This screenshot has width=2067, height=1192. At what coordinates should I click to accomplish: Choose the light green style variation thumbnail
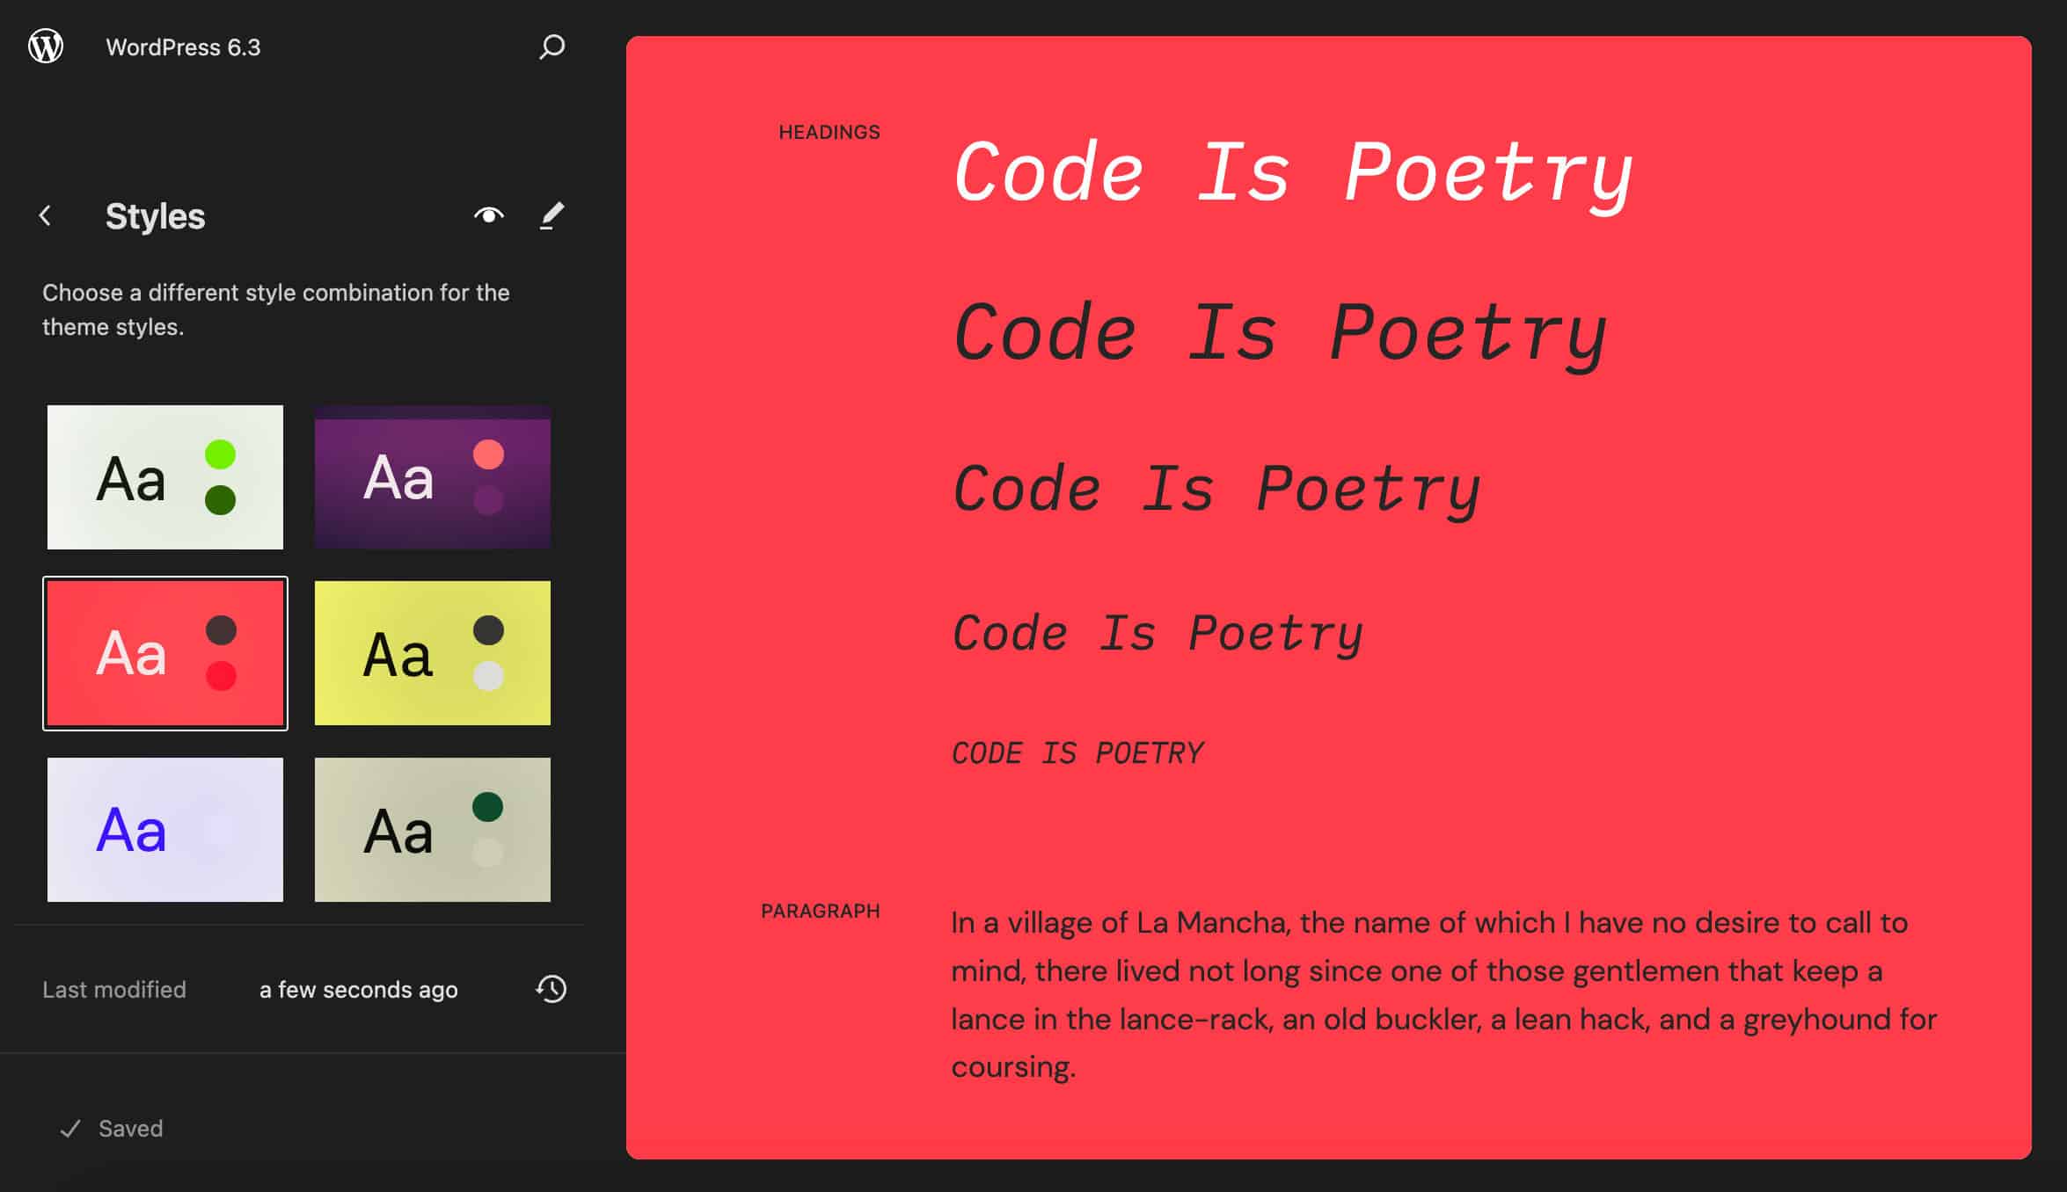164,477
